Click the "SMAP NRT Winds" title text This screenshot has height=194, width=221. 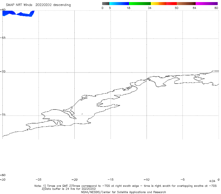tap(19, 5)
